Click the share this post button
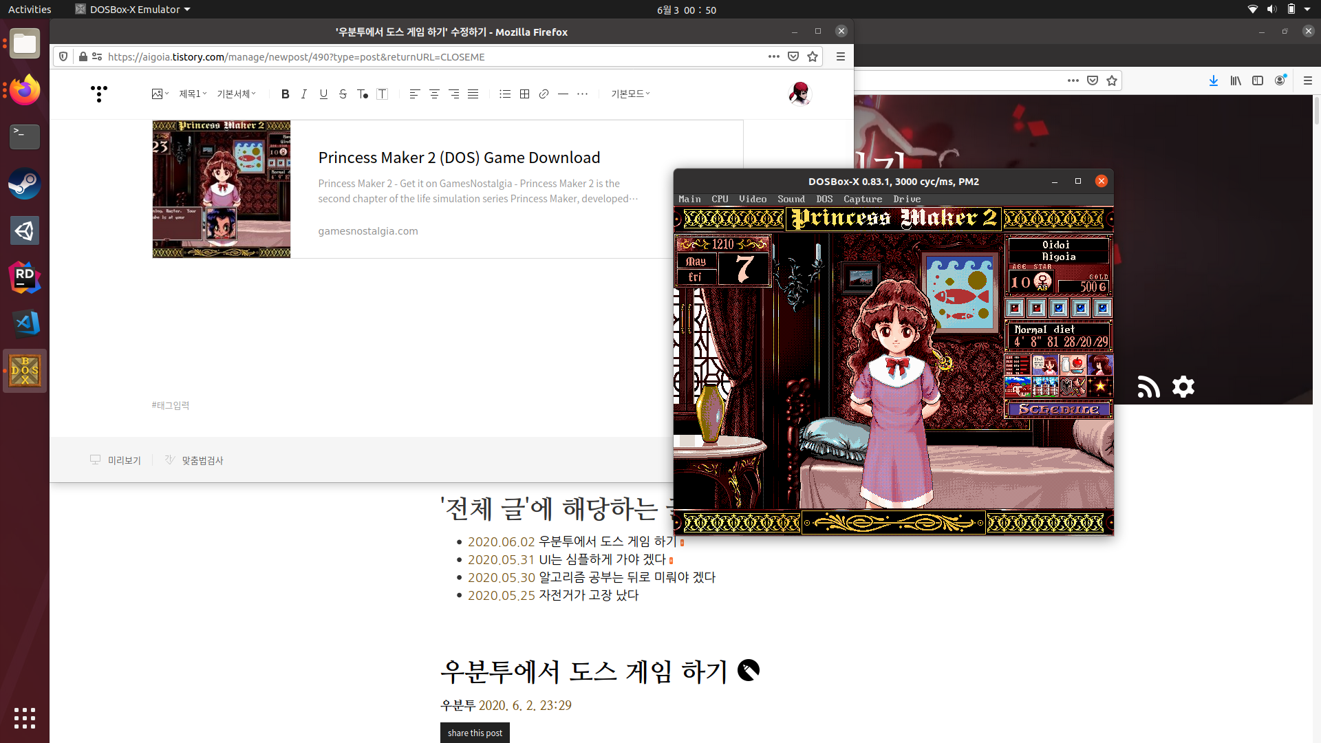Image resolution: width=1321 pixels, height=743 pixels. (475, 733)
